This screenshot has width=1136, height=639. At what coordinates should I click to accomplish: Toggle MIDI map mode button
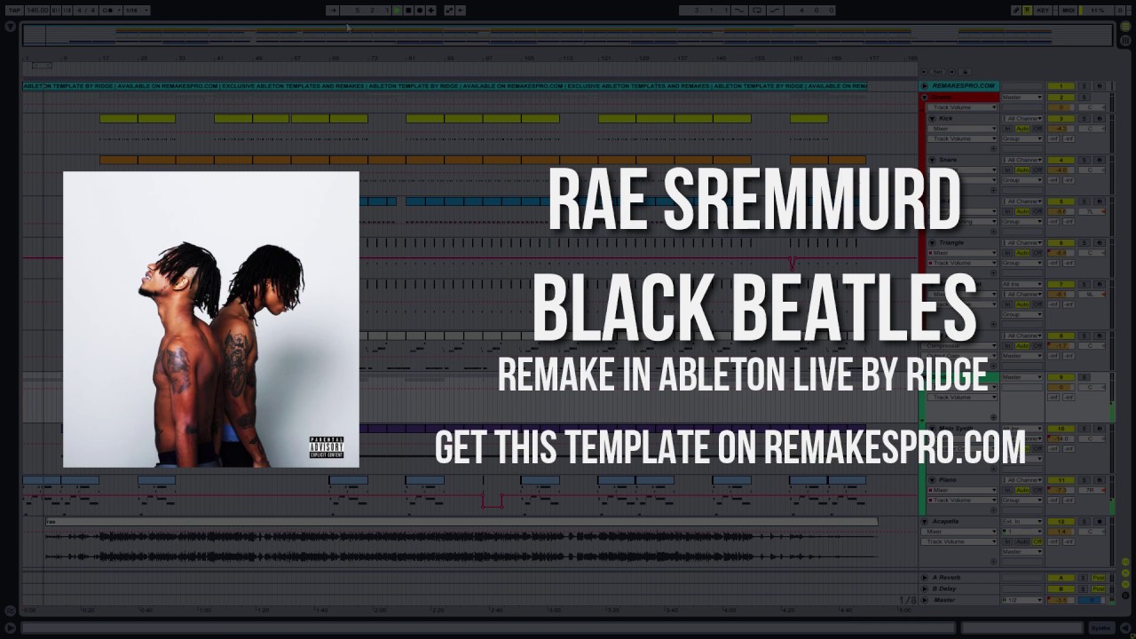(1069, 10)
